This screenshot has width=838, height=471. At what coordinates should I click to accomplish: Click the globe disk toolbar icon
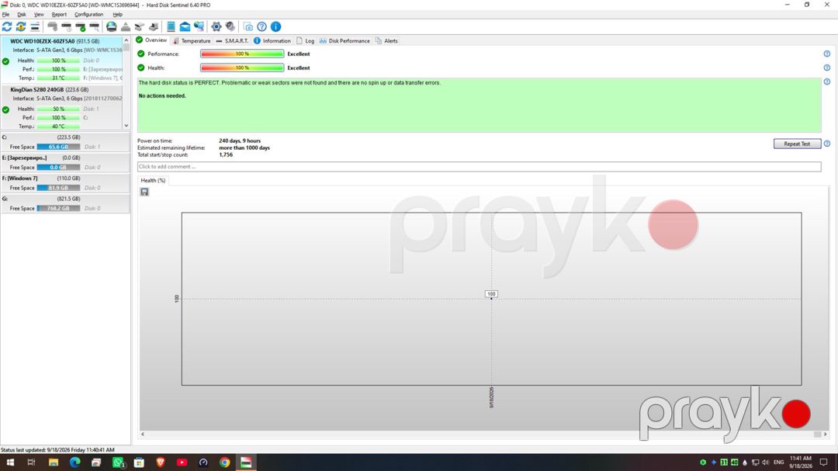click(111, 26)
